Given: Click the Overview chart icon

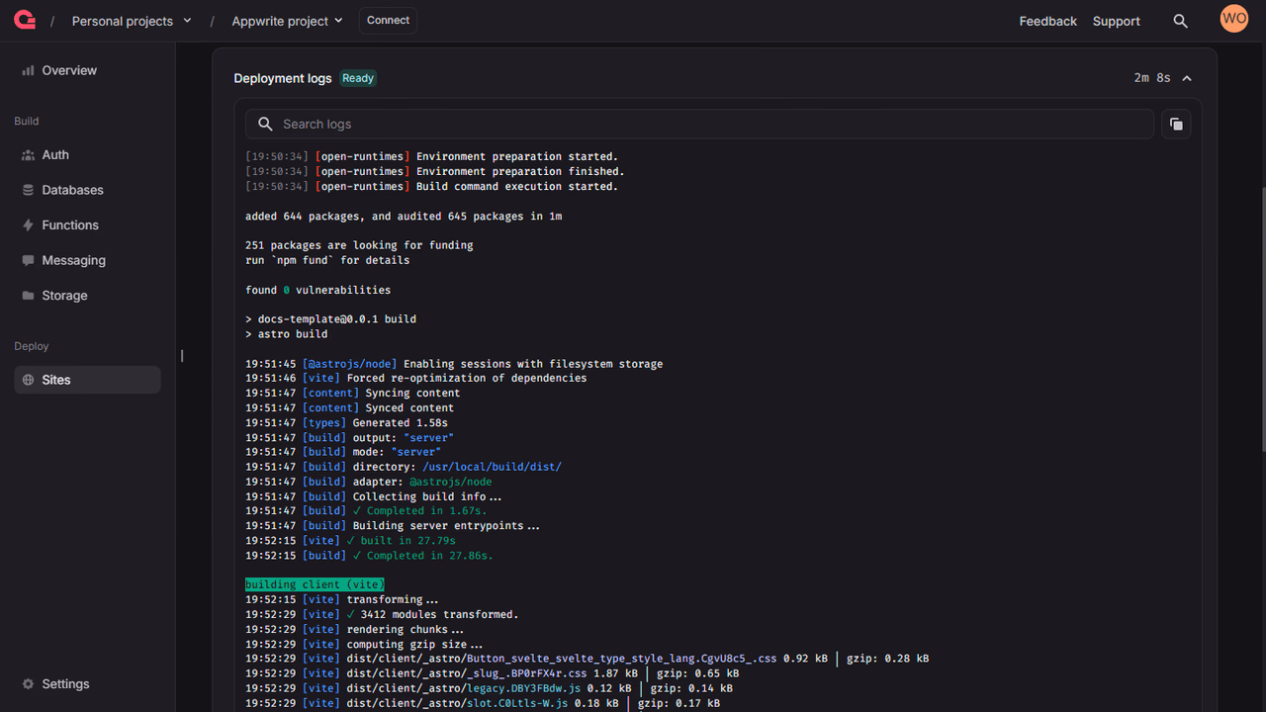Looking at the screenshot, I should [x=28, y=70].
